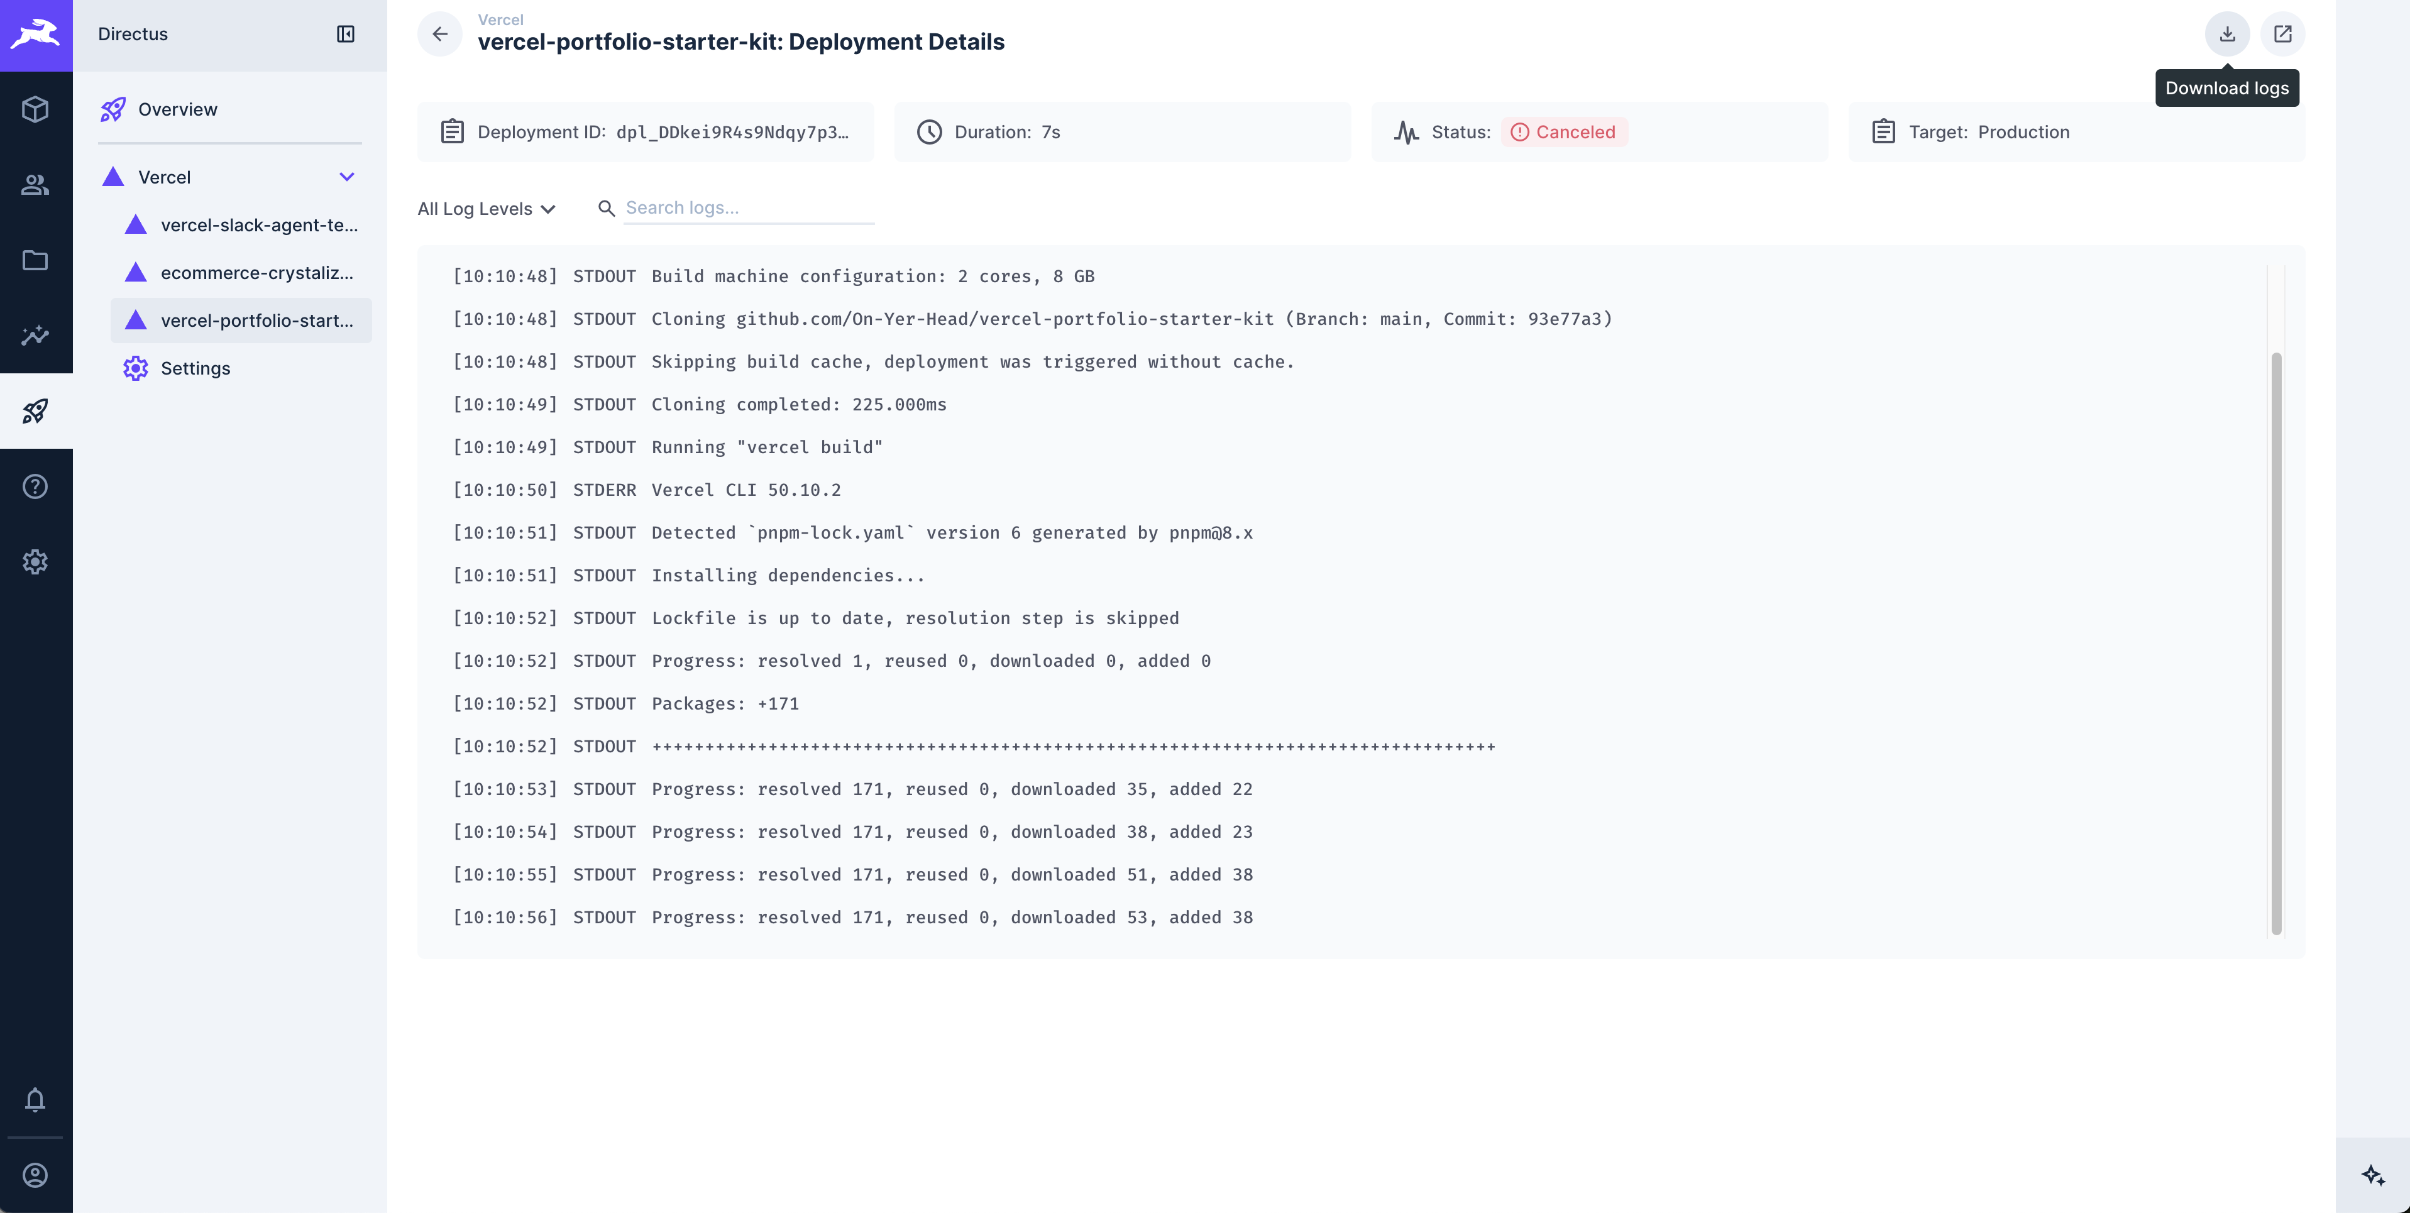Collapse the Vercel project group chevron
The height and width of the screenshot is (1213, 2410).
[x=347, y=177]
